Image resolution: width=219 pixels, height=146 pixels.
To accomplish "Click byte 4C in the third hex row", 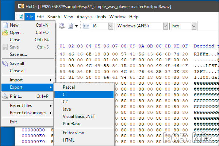I will pos(89,66).
